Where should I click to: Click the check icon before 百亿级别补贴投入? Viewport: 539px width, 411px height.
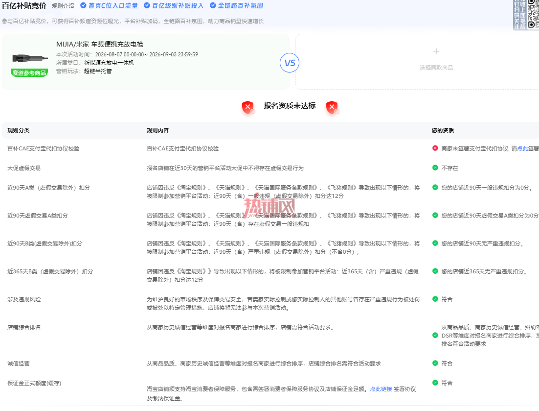pos(147,5)
